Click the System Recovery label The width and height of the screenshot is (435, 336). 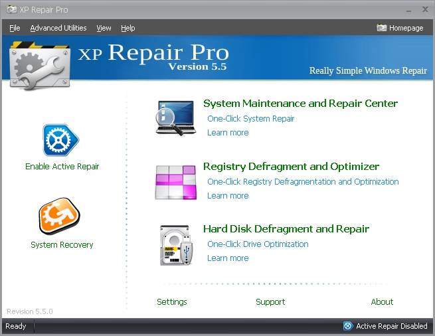(62, 245)
